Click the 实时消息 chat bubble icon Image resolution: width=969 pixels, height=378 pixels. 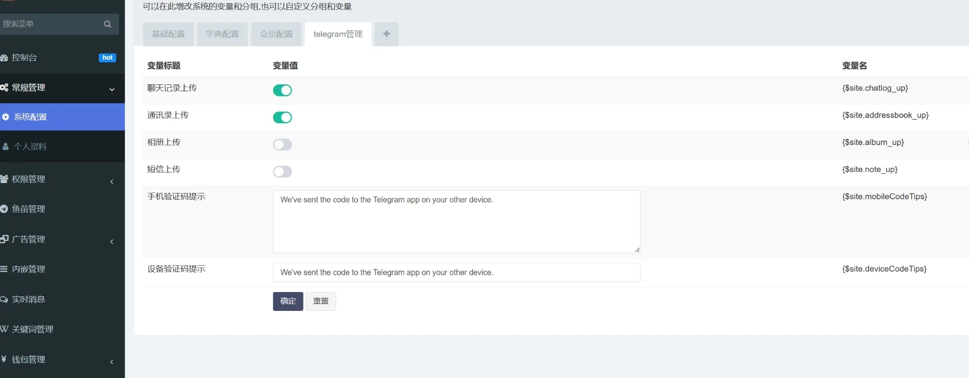(x=4, y=299)
